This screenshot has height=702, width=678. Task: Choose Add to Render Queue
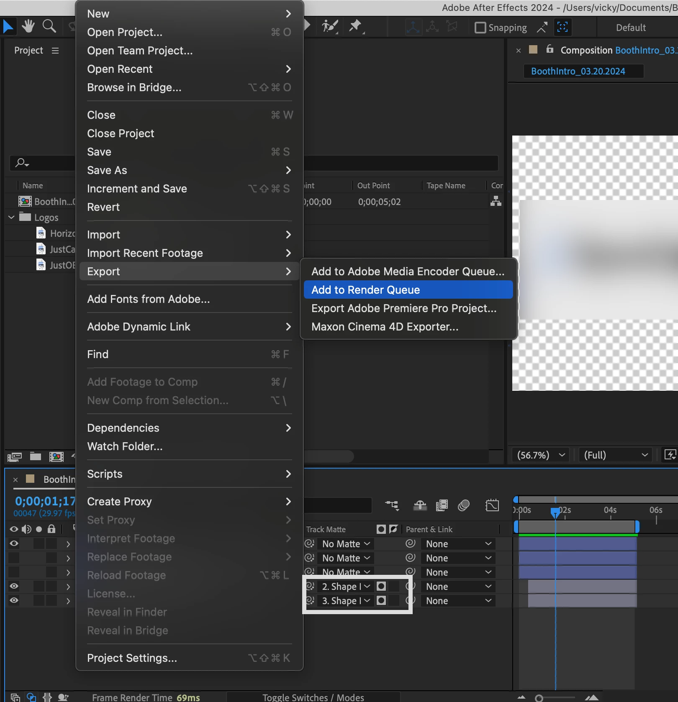click(408, 290)
